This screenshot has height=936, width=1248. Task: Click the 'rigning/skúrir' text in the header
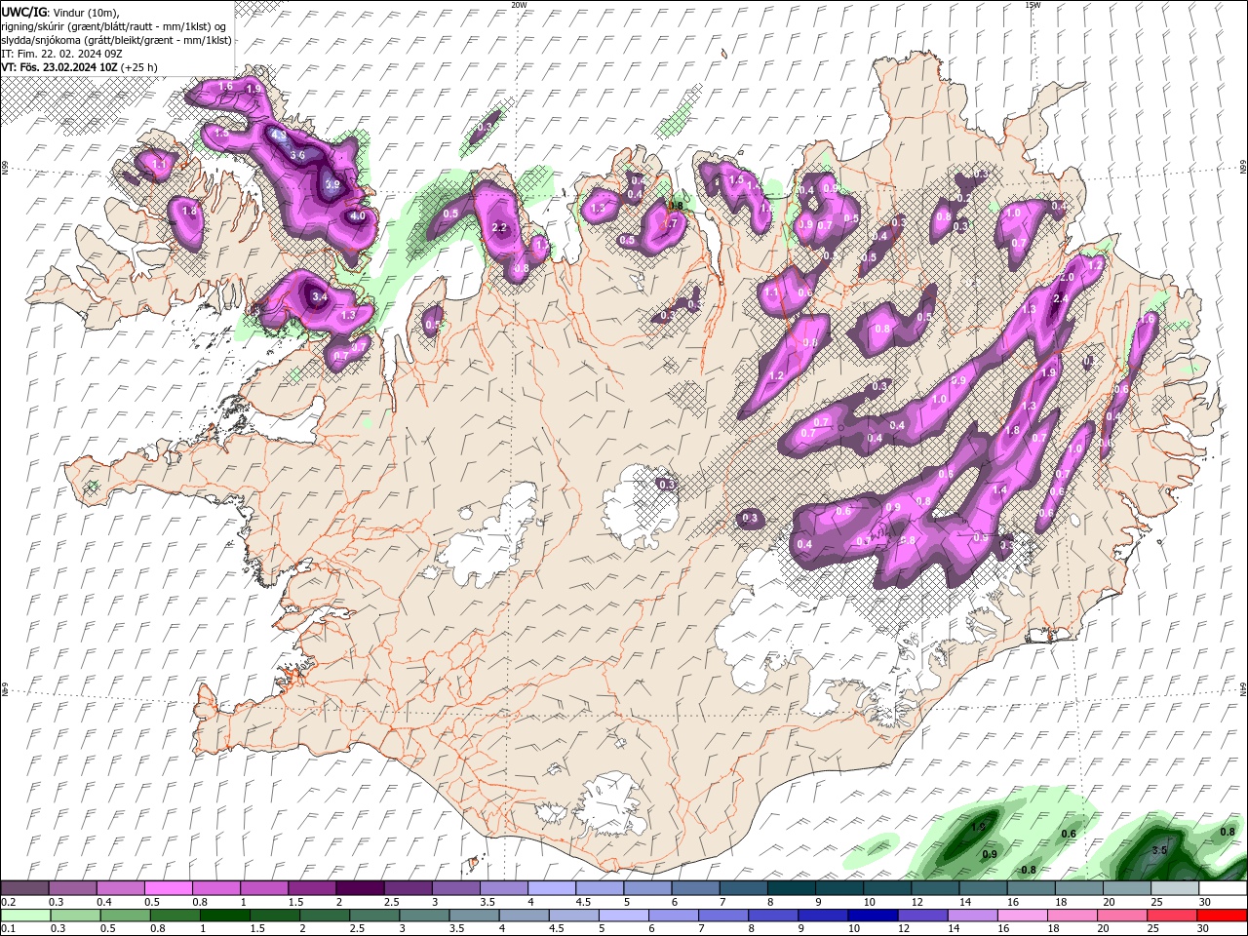coord(33,26)
